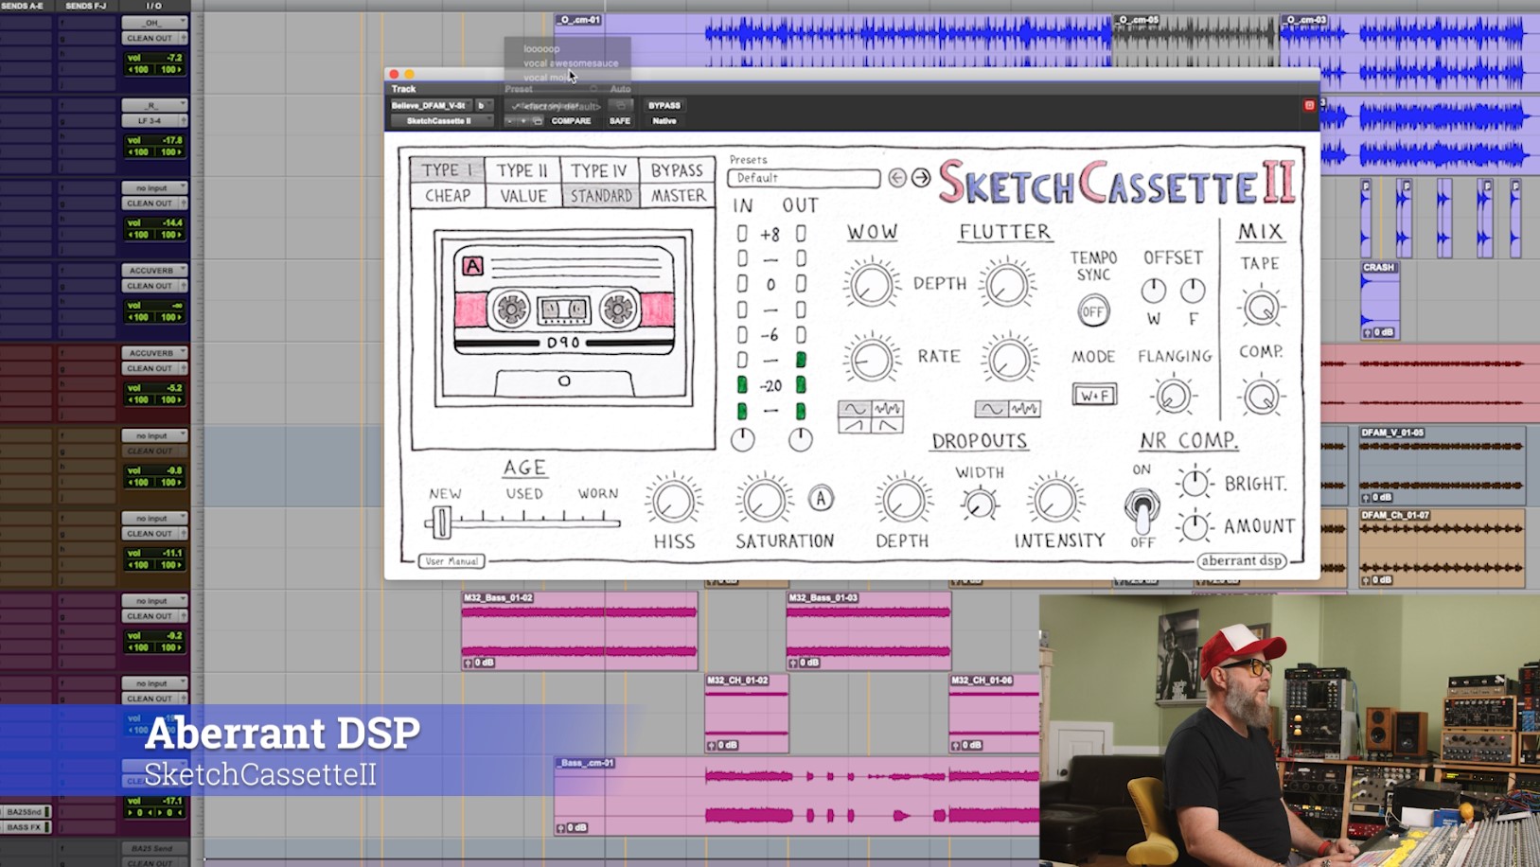
Task: Click the Offset W knob
Action: tap(1153, 291)
